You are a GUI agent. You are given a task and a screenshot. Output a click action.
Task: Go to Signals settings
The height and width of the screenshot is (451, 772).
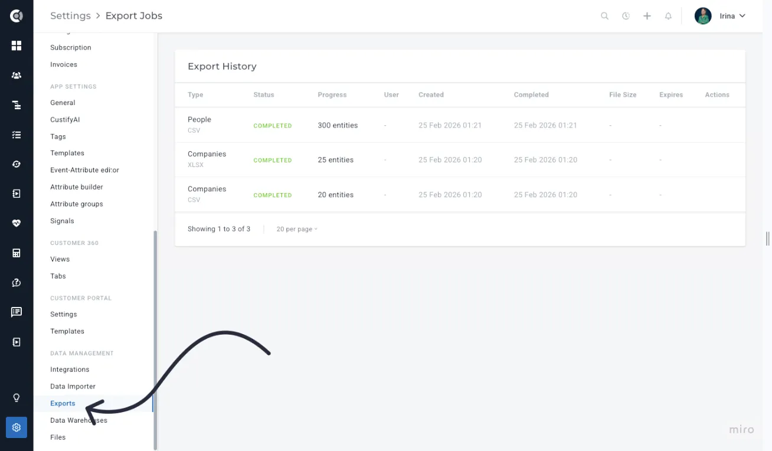click(x=62, y=221)
